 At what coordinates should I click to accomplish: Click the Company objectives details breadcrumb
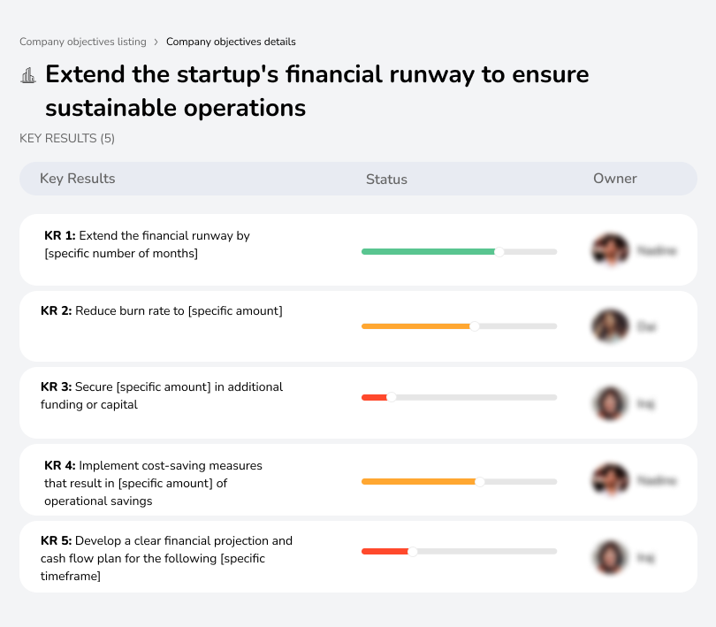(x=232, y=42)
